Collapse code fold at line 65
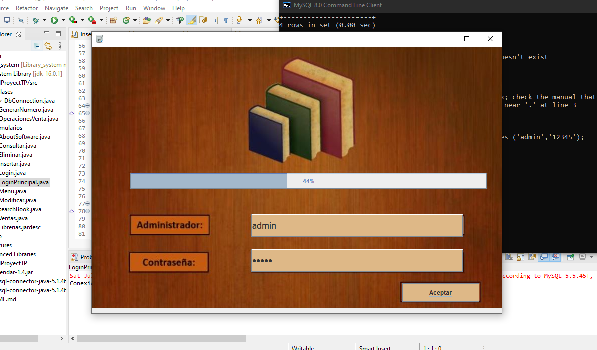 click(x=87, y=113)
